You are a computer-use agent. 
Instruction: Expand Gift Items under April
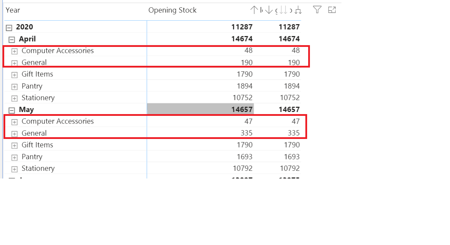point(14,75)
